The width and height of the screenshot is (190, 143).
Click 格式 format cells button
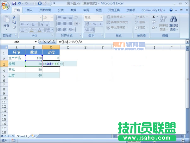pos(141,27)
